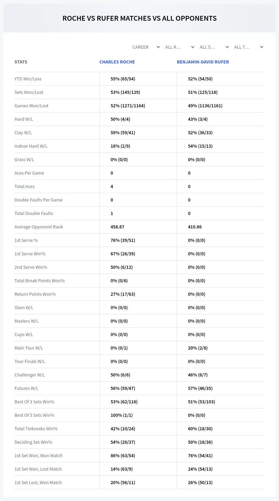
Task: Select the Futures W/L row label
Action: click(x=26, y=388)
